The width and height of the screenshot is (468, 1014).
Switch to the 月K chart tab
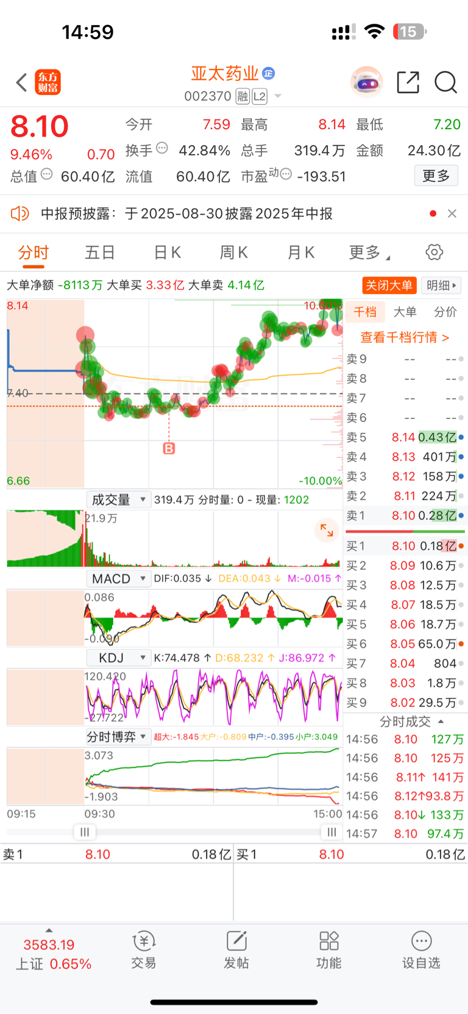pyautogui.click(x=300, y=253)
